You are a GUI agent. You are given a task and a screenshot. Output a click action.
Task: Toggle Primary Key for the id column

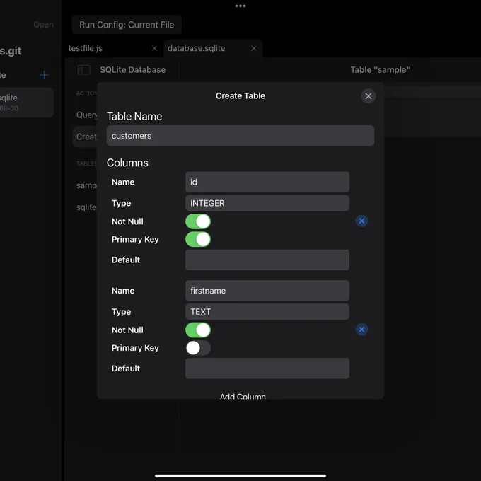tap(198, 239)
